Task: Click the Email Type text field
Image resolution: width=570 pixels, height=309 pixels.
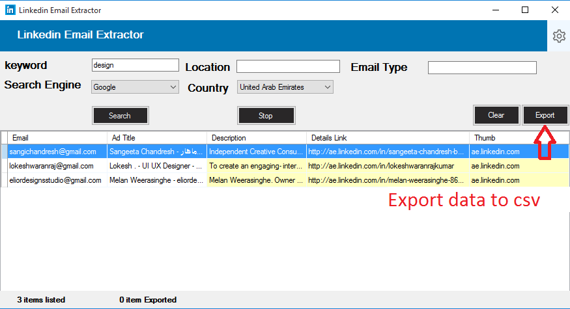Action: [x=482, y=68]
